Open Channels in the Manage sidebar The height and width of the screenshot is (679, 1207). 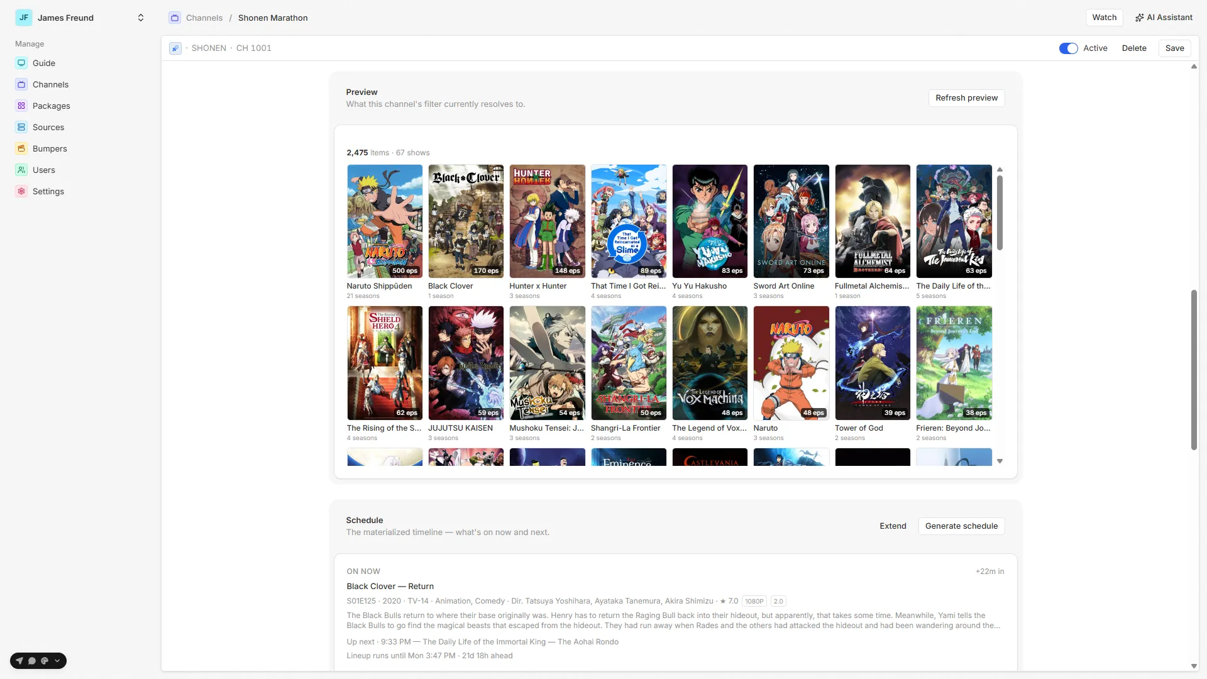[50, 84]
